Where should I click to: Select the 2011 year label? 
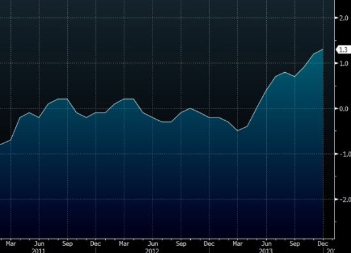pos(38,250)
